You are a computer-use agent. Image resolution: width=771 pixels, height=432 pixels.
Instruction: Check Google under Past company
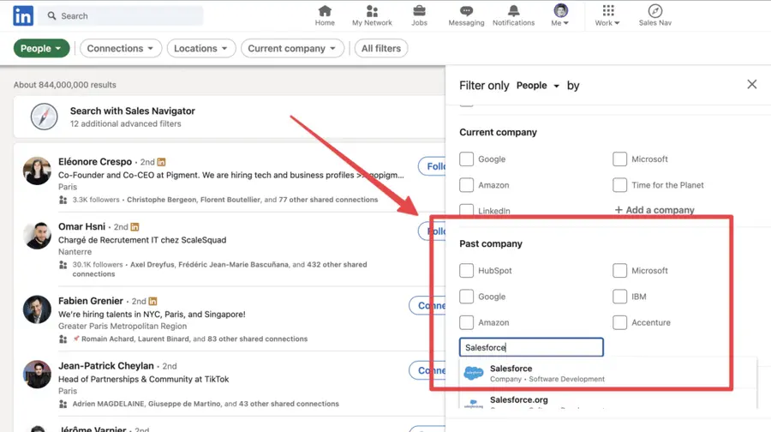point(466,297)
